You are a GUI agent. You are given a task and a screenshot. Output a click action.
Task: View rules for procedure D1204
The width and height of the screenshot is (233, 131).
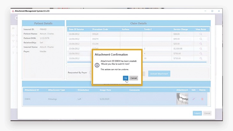(x=201, y=44)
